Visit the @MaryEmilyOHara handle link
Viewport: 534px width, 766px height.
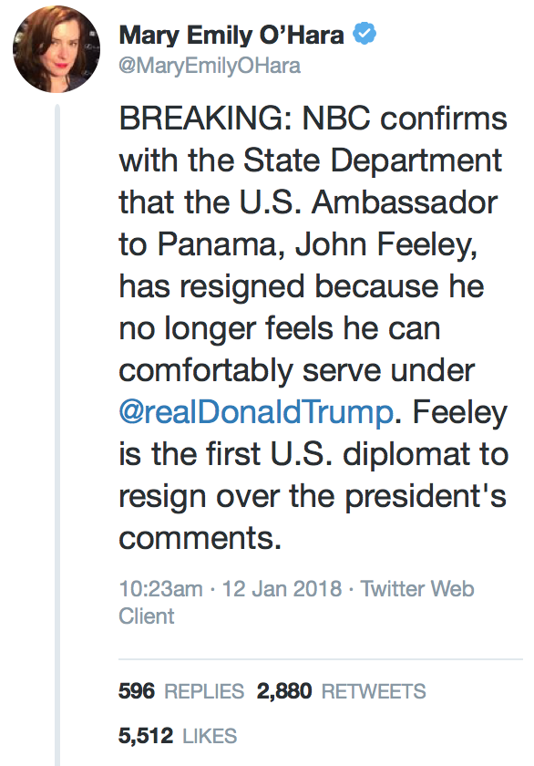210,66
